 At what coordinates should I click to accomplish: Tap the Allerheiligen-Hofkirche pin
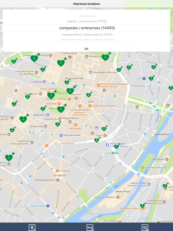point(90,72)
